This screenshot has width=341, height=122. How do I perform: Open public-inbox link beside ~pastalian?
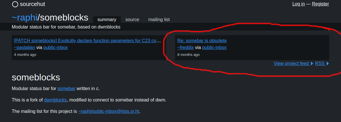tap(55, 47)
